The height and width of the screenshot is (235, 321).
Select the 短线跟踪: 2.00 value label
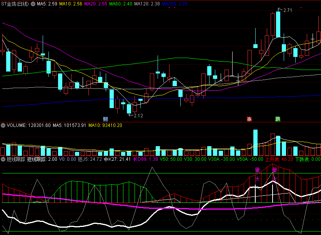42,159
